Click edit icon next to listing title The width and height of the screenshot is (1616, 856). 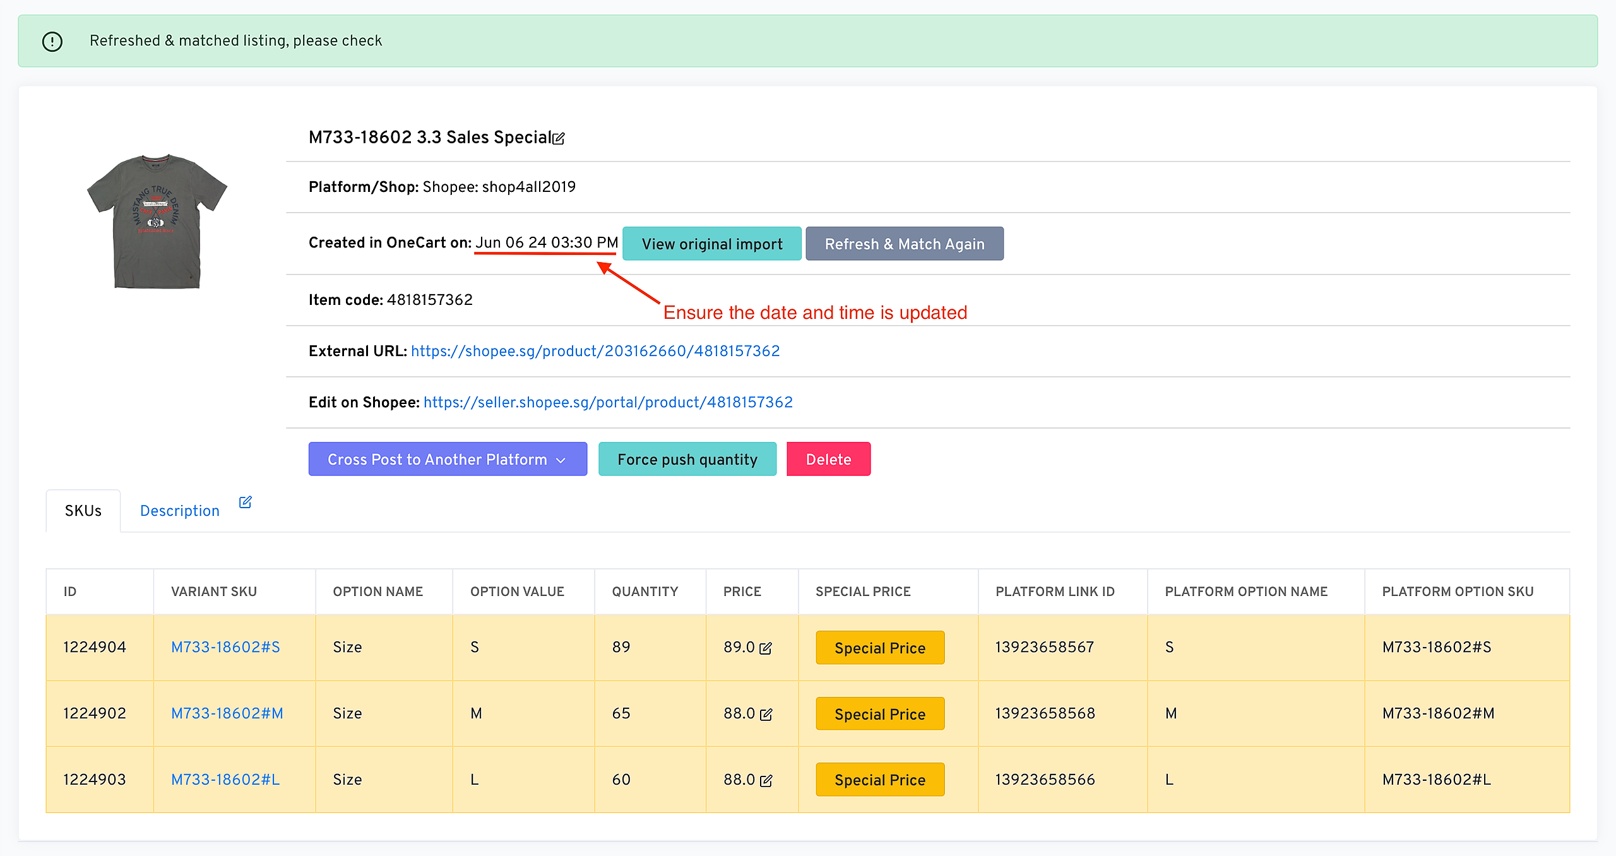559,138
